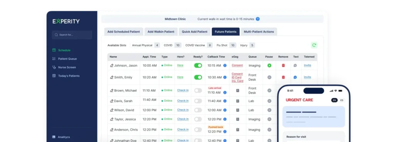Open callback info icon for Taylor, Jessica
This screenshot has height=142, width=394.
(225, 119)
